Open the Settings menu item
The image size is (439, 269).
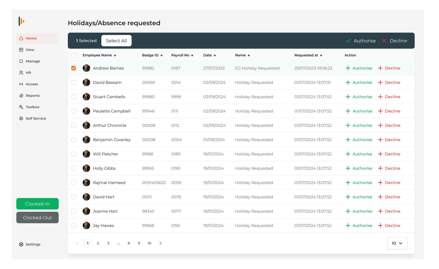tap(37, 244)
